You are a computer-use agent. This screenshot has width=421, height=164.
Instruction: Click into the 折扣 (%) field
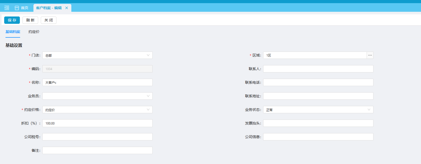click(97, 123)
